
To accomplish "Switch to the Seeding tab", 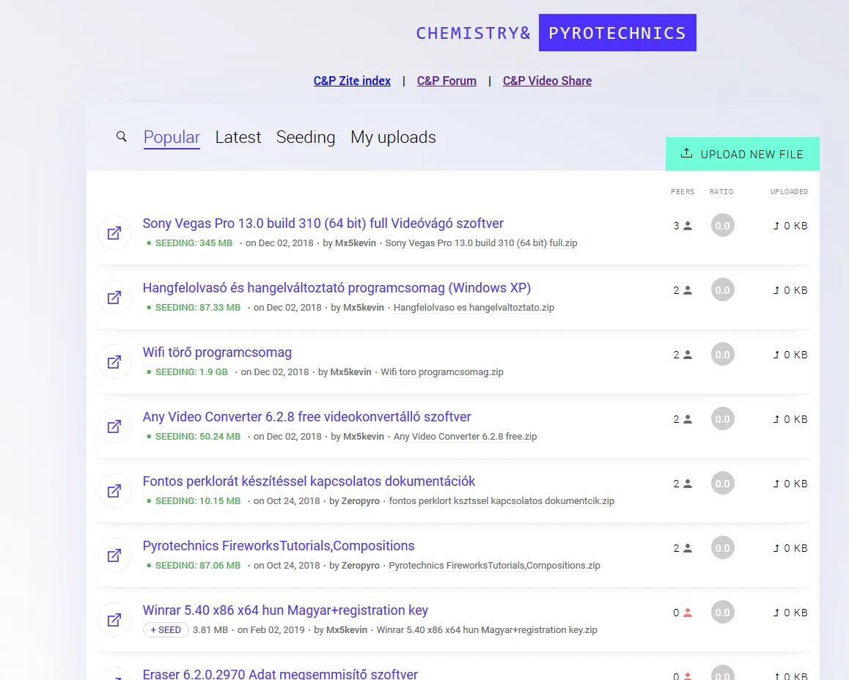I will (306, 138).
